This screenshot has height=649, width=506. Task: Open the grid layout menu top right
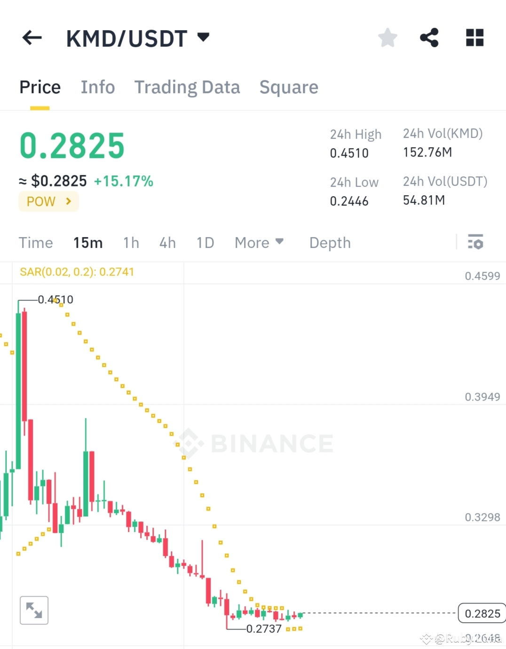tap(474, 38)
